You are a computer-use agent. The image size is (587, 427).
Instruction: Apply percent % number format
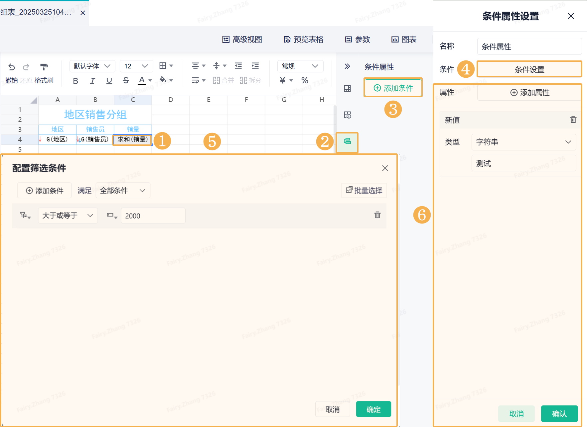[305, 80]
